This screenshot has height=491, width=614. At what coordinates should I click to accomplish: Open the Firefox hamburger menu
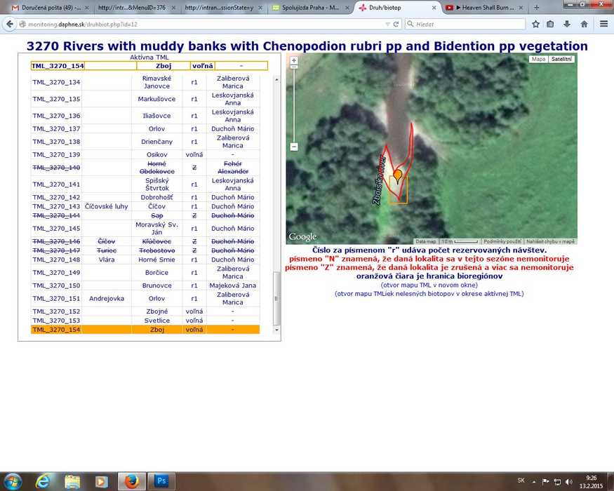(603, 25)
